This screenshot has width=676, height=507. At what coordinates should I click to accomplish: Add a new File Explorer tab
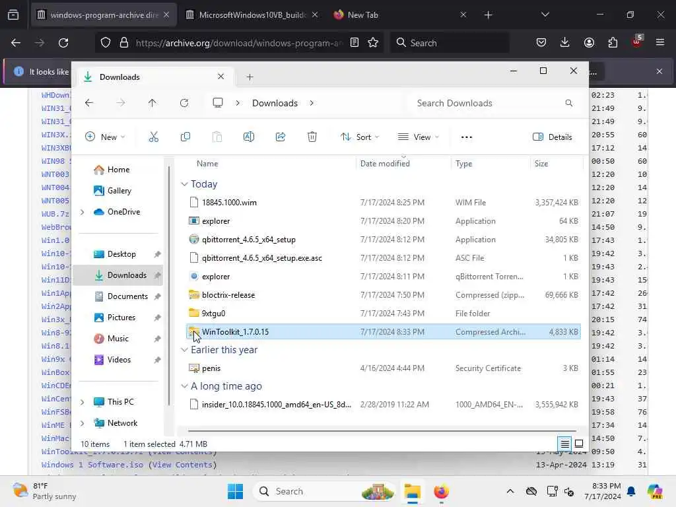[x=250, y=77]
